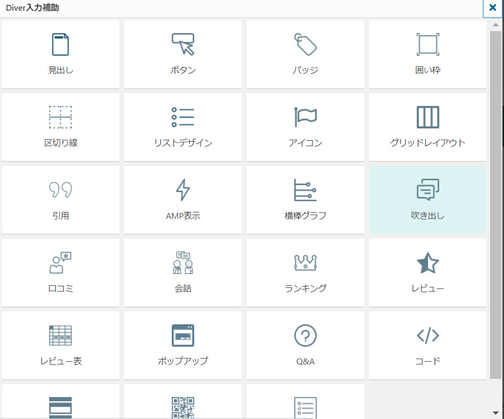Image resolution: width=504 pixels, height=419 pixels.
Task: Pick the リストデザイン list icon
Action: pyautogui.click(x=183, y=118)
